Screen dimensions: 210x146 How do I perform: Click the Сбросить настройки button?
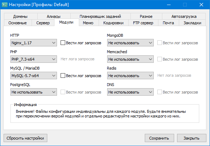pos(25,138)
